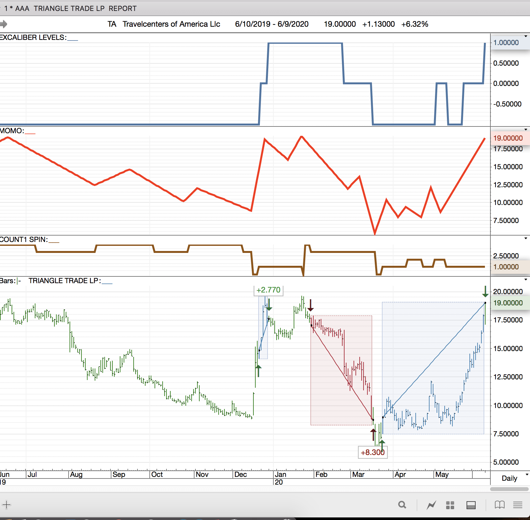Click the AAA TRIANGLE TRADE LP REPORT title

pos(76,8)
